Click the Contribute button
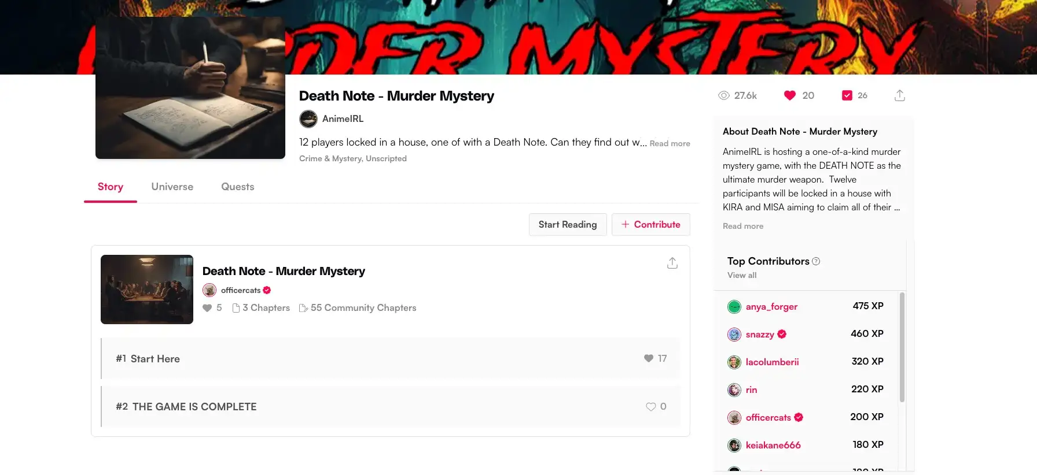Screen dimensions: 1037x475 650,224
